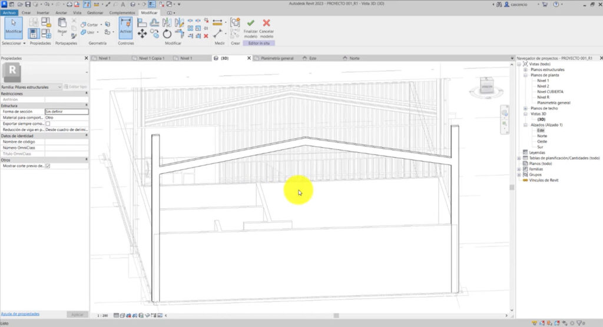Toggle the Exportar siempre como checkbox
This screenshot has width=603, height=327.
tap(48, 124)
